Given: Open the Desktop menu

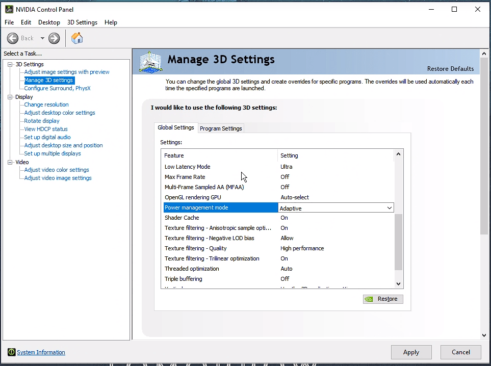Looking at the screenshot, I should 49,22.
